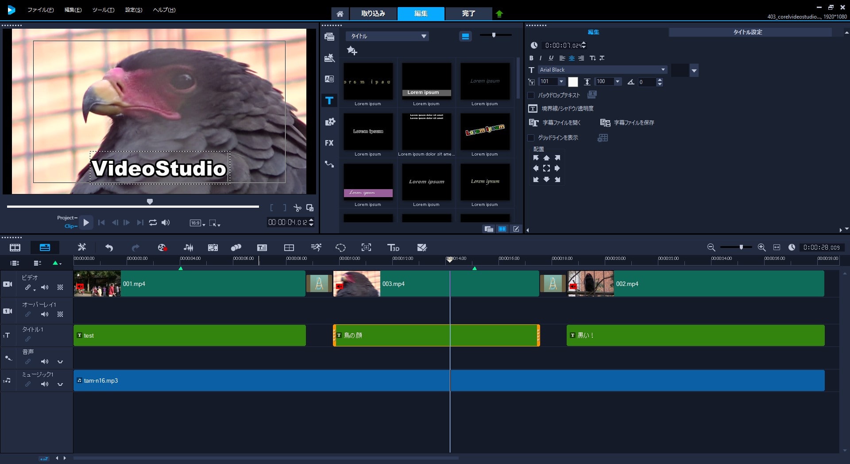Click Project playback mode label
850x464 pixels.
(66, 218)
